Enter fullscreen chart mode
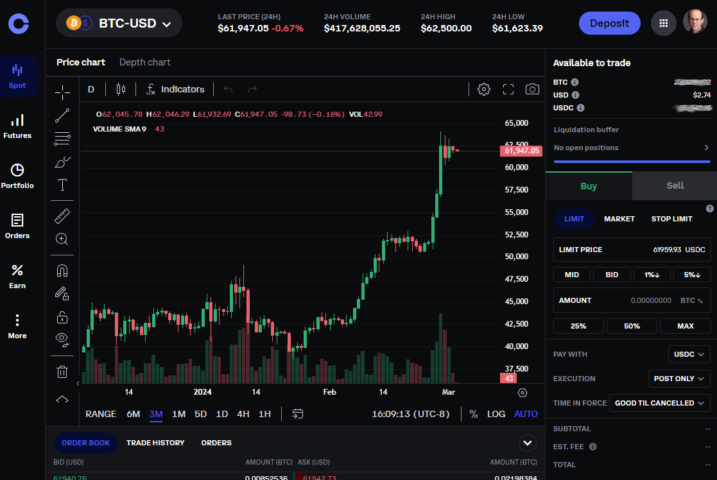The image size is (717, 480). tap(508, 89)
